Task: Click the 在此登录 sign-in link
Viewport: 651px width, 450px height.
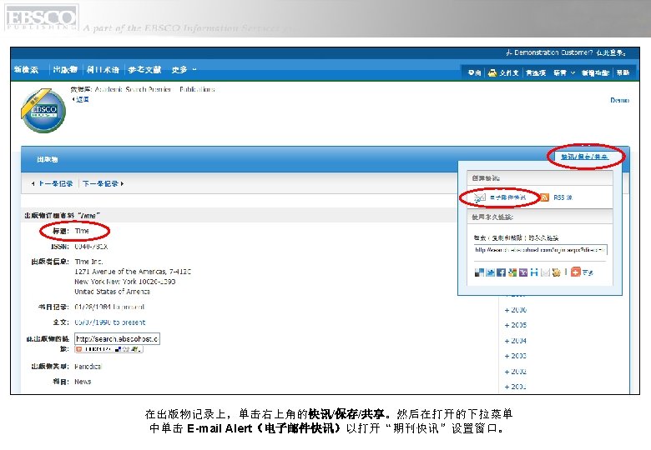Action: (x=611, y=52)
